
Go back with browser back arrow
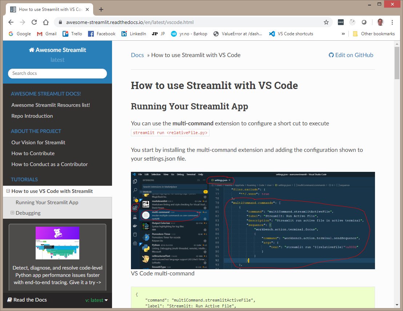[11, 22]
